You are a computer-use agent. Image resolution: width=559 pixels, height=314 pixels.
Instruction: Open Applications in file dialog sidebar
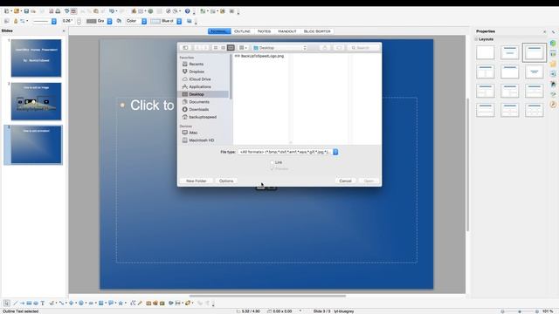point(200,87)
